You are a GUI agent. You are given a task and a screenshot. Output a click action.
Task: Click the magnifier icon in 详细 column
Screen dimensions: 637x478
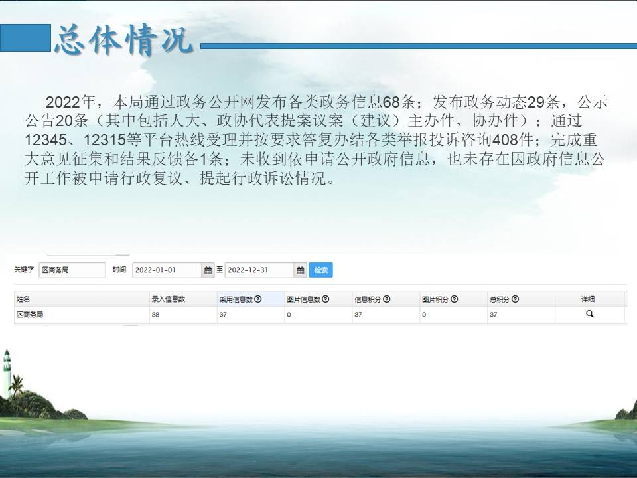[x=589, y=315]
